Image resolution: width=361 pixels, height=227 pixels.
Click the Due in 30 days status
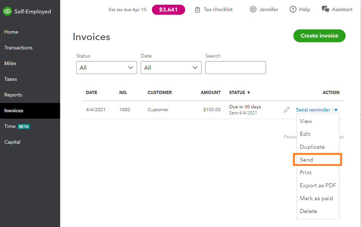pos(245,106)
